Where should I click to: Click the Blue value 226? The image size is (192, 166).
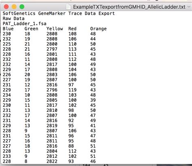point(7,74)
